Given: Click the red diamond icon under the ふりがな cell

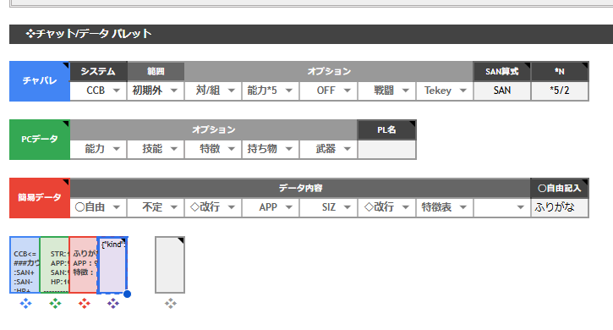Looking at the screenshot, I should click(x=84, y=304).
